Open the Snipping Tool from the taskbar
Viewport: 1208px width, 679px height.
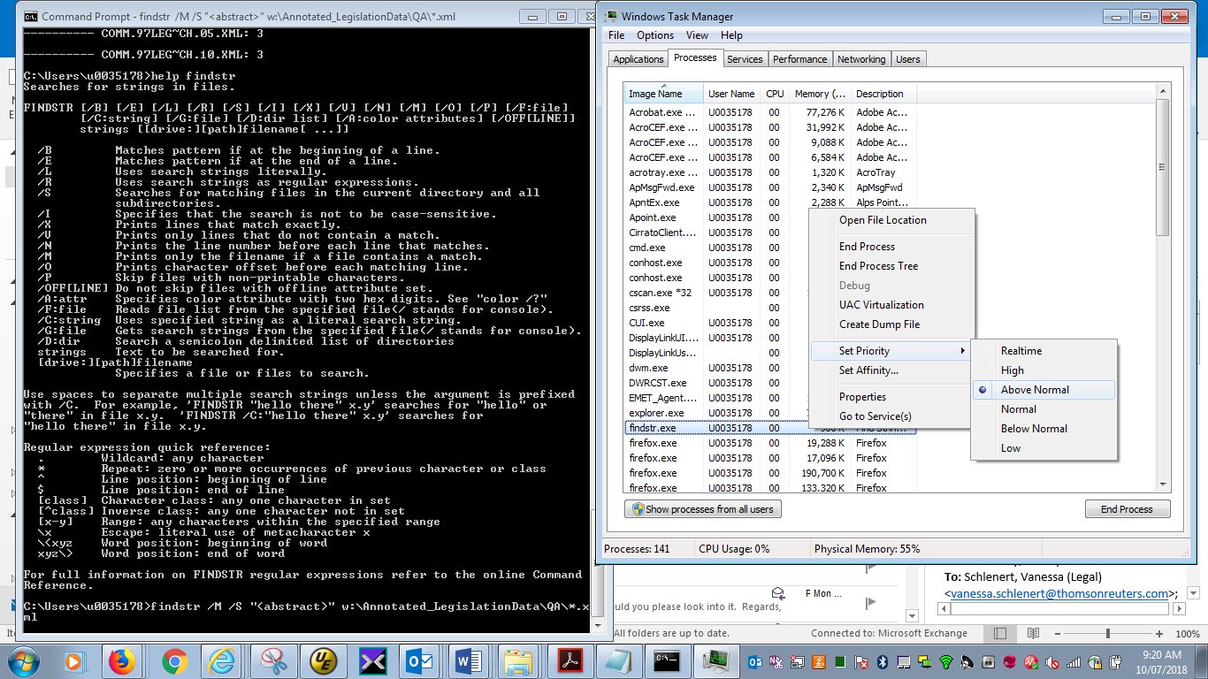[x=274, y=660]
